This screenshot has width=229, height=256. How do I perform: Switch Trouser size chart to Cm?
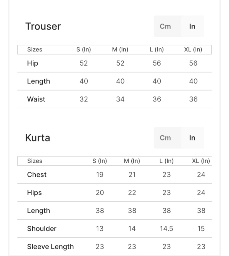165,27
